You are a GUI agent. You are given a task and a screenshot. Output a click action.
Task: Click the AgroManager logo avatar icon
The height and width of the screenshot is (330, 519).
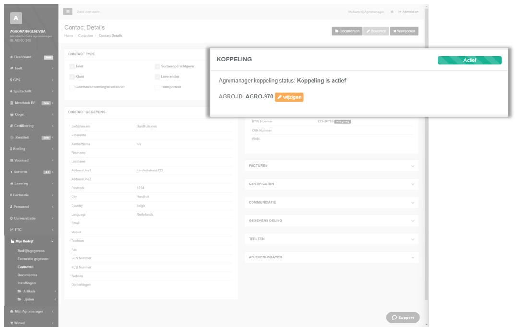[16, 18]
